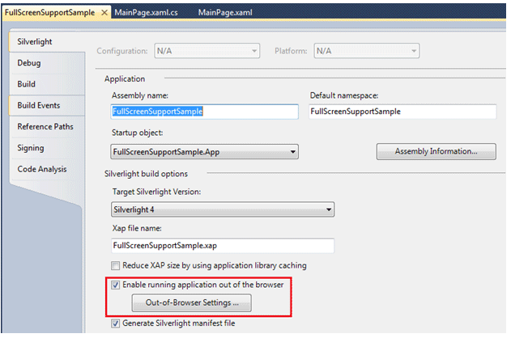Open the Build properties tab

click(x=26, y=84)
